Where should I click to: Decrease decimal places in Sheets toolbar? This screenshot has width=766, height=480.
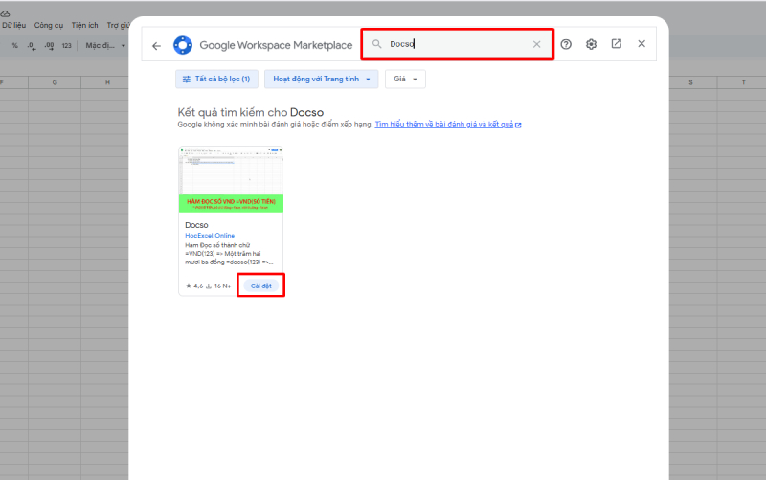(x=32, y=45)
